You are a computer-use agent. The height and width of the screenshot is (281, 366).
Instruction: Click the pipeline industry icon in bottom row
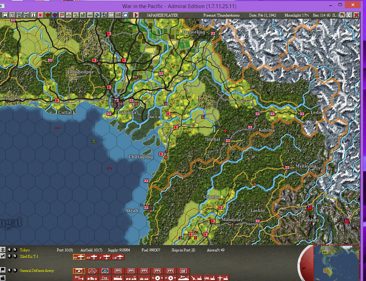coord(79,278)
